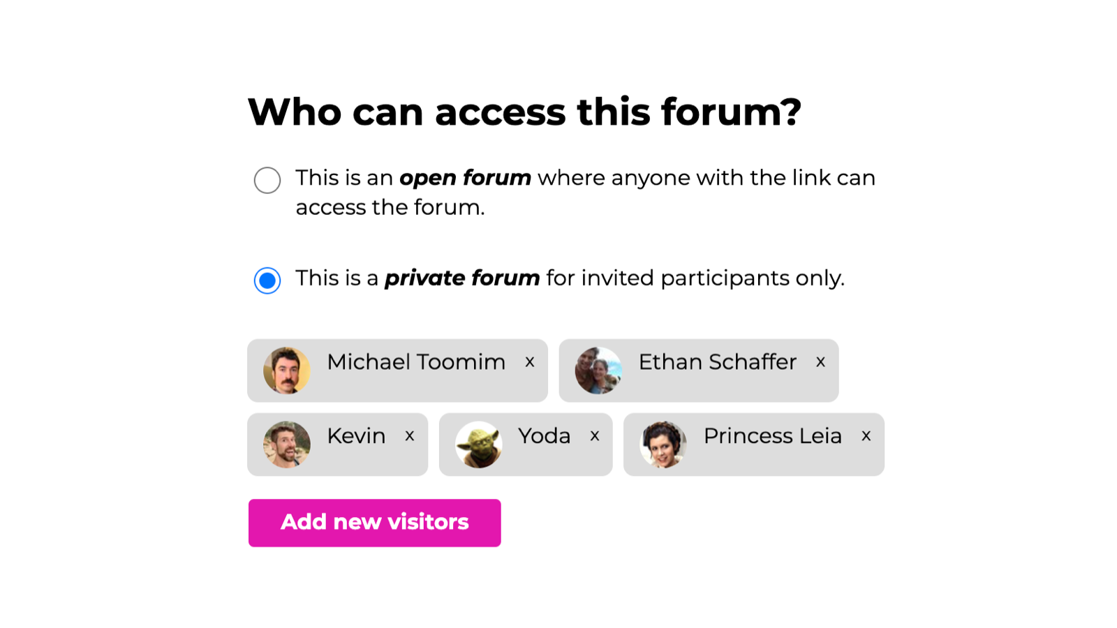Click the Michael Toomim name label

[416, 362]
